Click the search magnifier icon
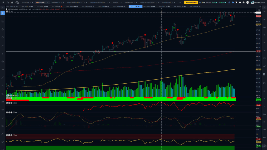The image size is (267, 150). click(8, 2)
